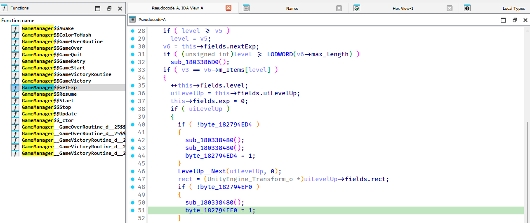530x223 pixels.
Task: Select GameManager$$ColorToHash function
Action: [x=57, y=35]
